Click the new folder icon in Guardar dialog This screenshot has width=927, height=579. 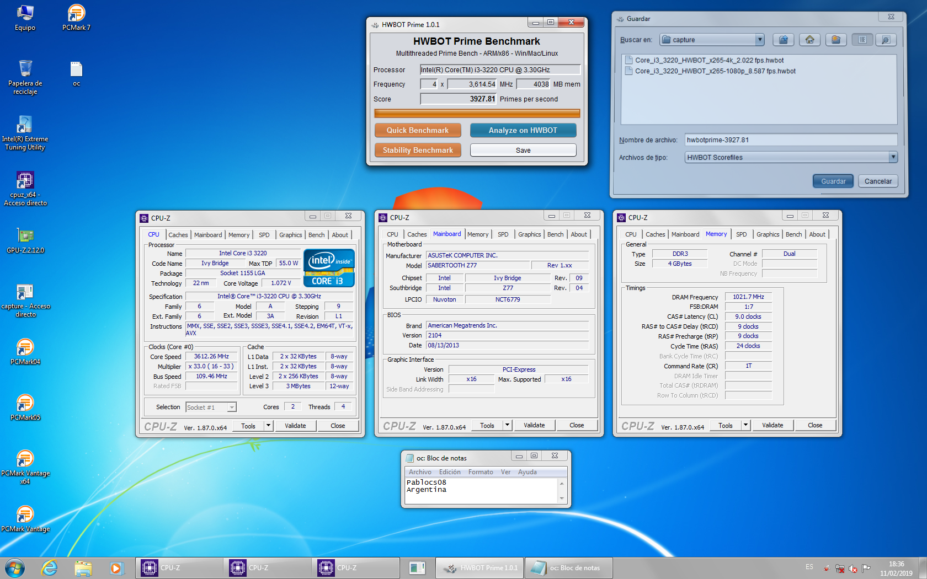(837, 40)
